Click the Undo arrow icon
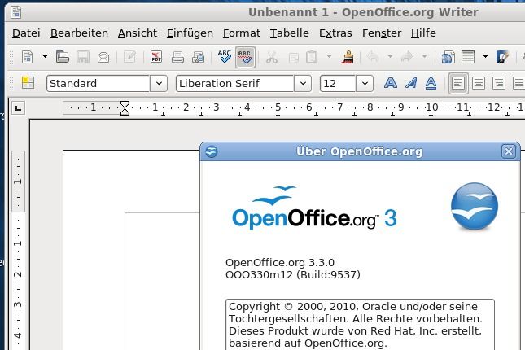525x350 pixels. tap(373, 57)
